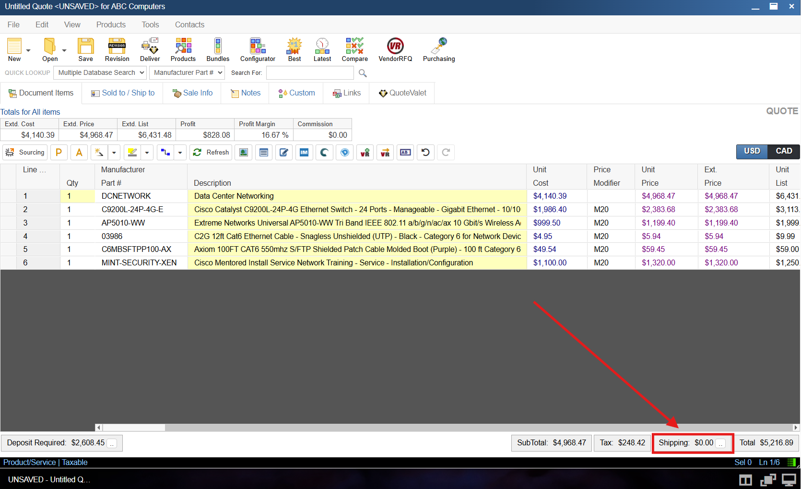
Task: Open the Manufacturer Part # dropdown
Action: click(187, 72)
